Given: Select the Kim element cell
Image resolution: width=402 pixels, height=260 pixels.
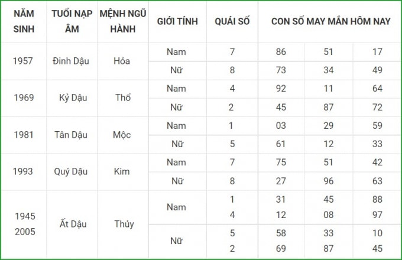Looking at the screenshot, I should [122, 171].
